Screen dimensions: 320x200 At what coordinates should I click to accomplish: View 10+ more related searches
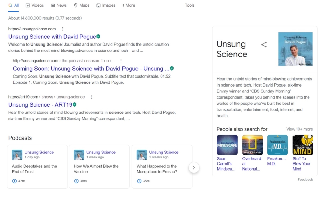pos(299,129)
